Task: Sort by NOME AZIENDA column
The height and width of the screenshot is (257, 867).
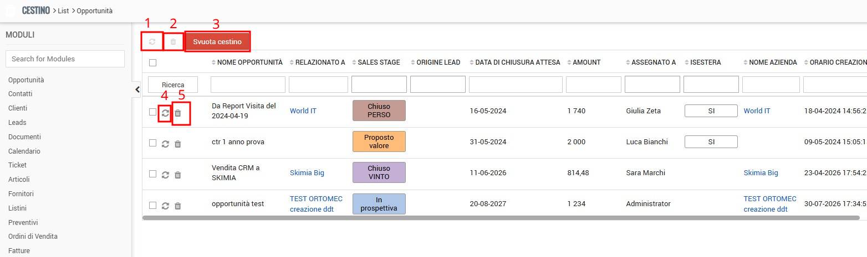Action: click(770, 62)
